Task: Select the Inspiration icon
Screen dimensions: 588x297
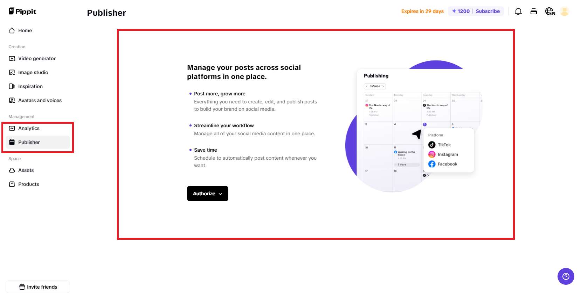Action: coord(12,86)
